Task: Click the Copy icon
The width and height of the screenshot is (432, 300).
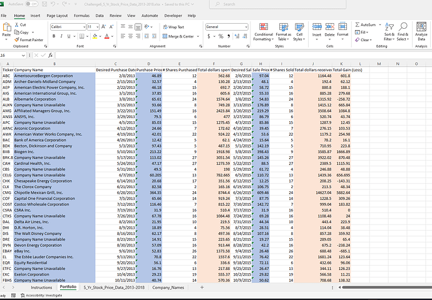Action: pos(17,32)
